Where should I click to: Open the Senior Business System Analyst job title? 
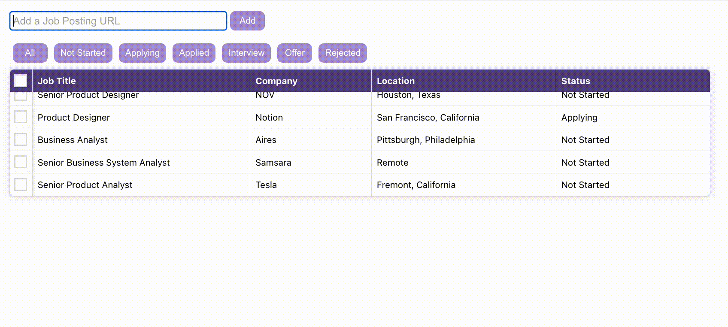point(103,163)
